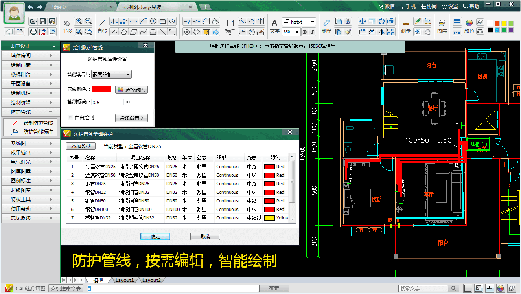Click the format painter brush icon
The width and height of the screenshot is (521, 294).
(x=348, y=31)
